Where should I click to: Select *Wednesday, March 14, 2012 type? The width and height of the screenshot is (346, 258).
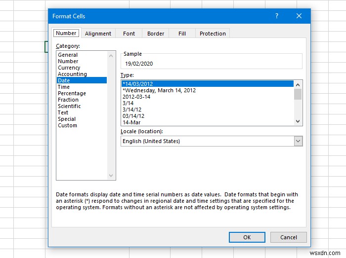pos(208,90)
